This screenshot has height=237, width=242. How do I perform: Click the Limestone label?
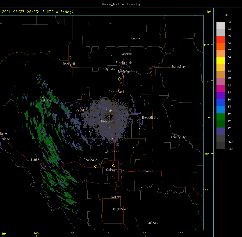(43, 100)
